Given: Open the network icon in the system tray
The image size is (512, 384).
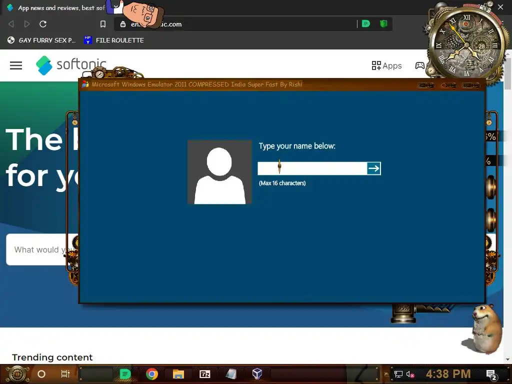Looking at the screenshot, I should coord(398,374).
